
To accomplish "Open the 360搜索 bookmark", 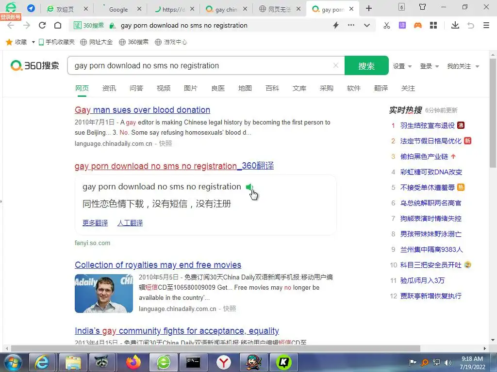I will [133, 42].
